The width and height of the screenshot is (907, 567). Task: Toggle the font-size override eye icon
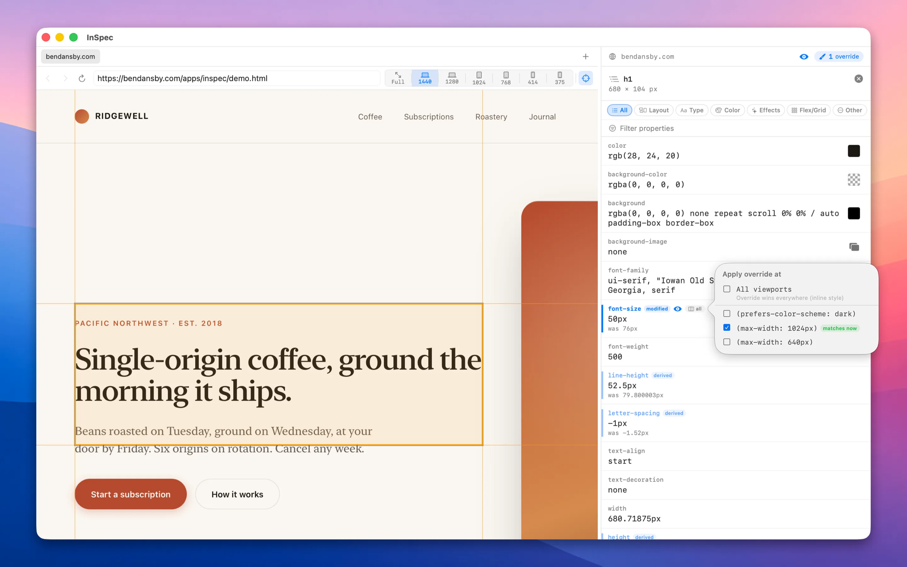(x=678, y=309)
